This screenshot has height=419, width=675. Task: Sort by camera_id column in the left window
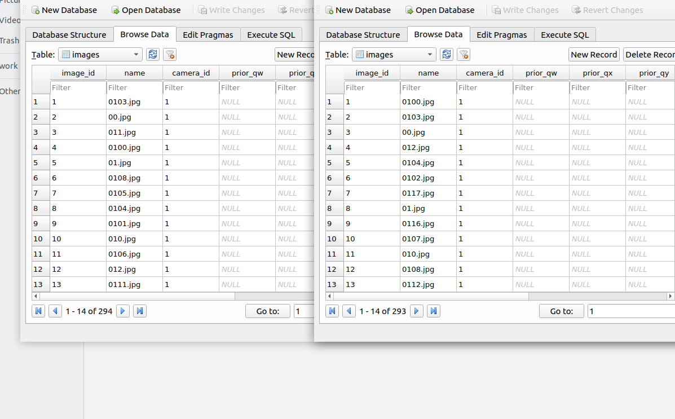pyautogui.click(x=191, y=73)
